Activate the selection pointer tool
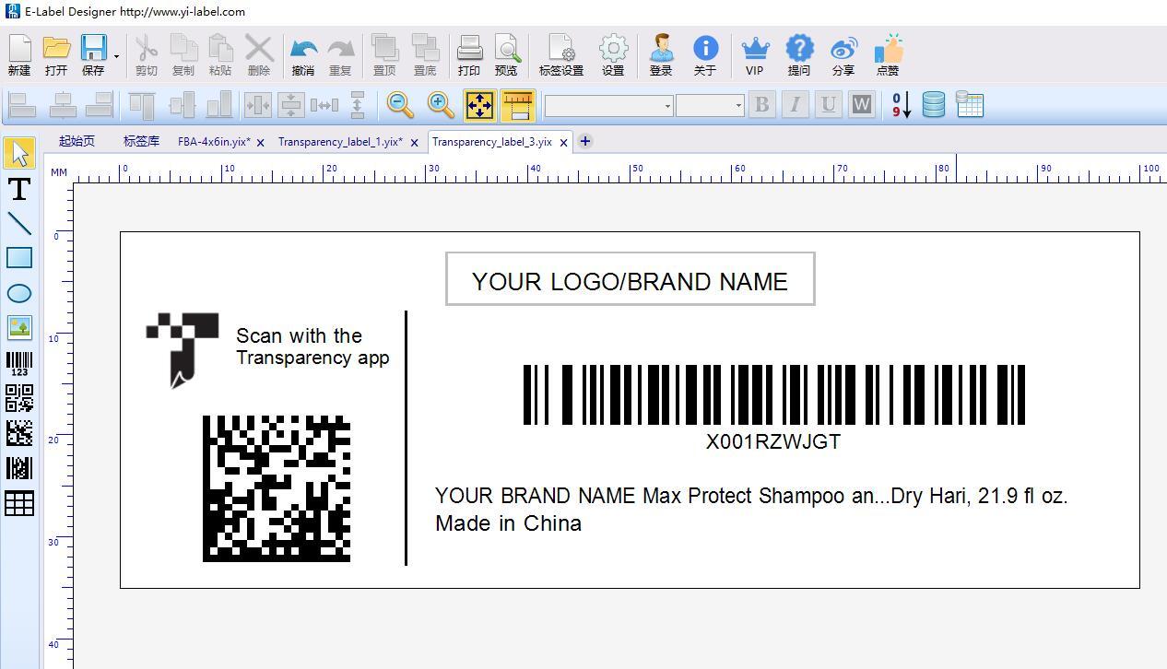The height and width of the screenshot is (669, 1167). pyautogui.click(x=19, y=154)
